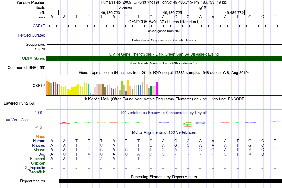Click the CSF1R GENCODE gene track label
Viewport: 282px width, 188px height.
(x=39, y=26)
